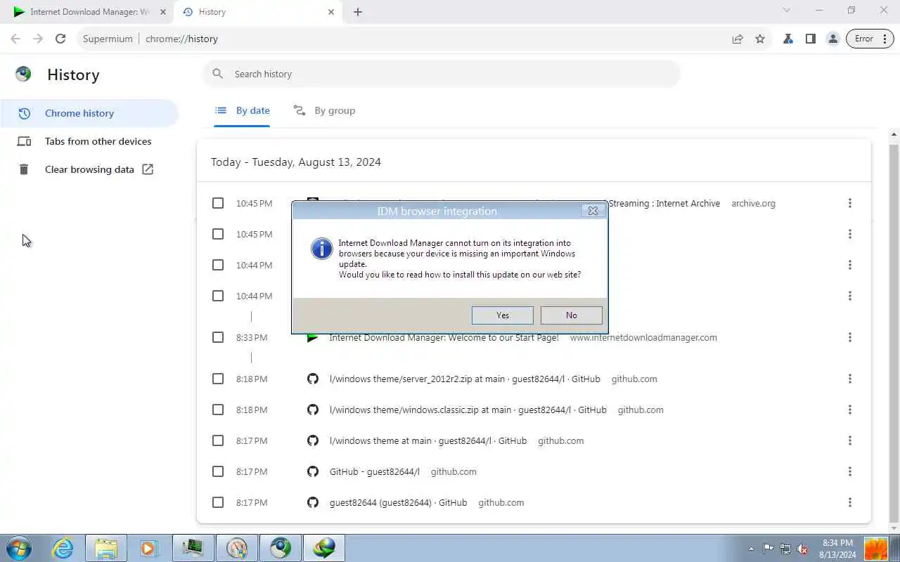Go forward in browser navigation
This screenshot has width=900, height=562.
[x=38, y=39]
